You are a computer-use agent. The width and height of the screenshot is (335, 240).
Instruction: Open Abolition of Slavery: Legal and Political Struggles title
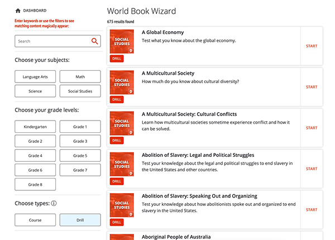198,155
